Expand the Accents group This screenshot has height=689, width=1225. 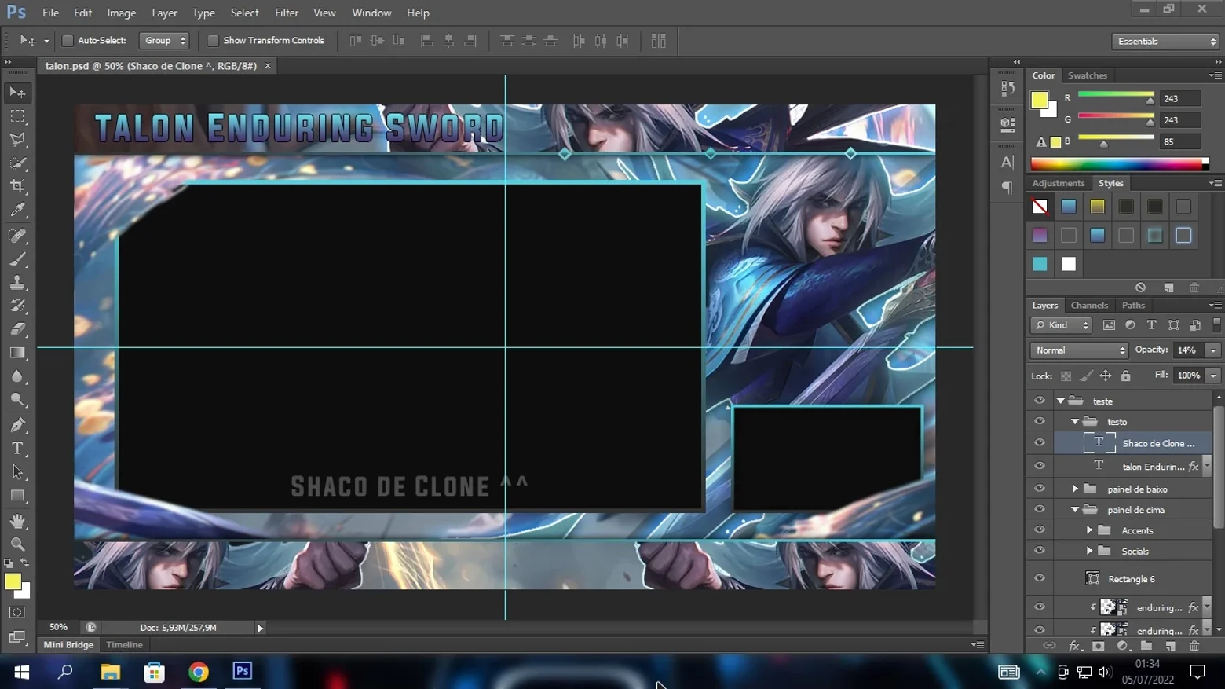pyautogui.click(x=1089, y=530)
